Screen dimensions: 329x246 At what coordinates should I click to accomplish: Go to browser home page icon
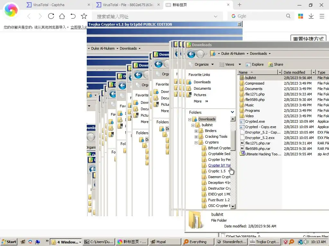pyautogui.click(x=62, y=16)
